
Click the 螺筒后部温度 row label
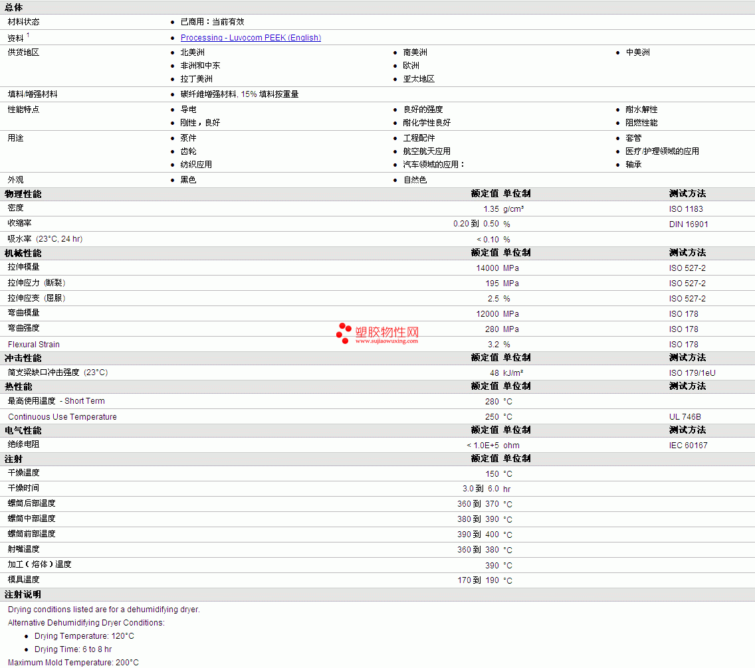tap(32, 503)
